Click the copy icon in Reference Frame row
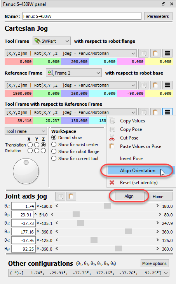This screenshot has height=284, width=176. click(x=143, y=85)
